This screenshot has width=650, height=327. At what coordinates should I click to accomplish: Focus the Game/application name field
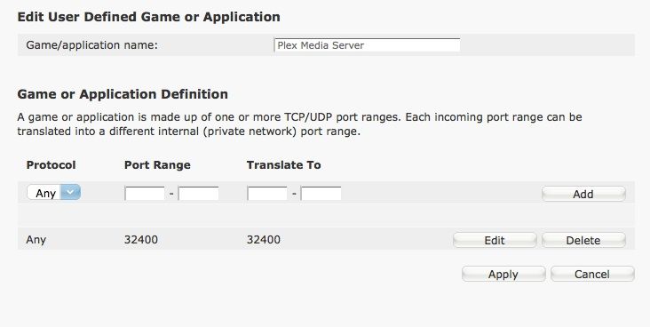click(x=367, y=44)
